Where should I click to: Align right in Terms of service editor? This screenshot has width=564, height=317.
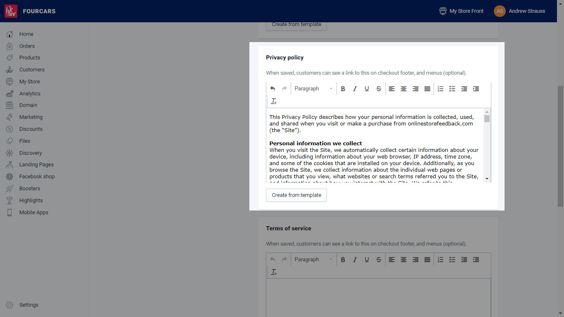(415, 260)
